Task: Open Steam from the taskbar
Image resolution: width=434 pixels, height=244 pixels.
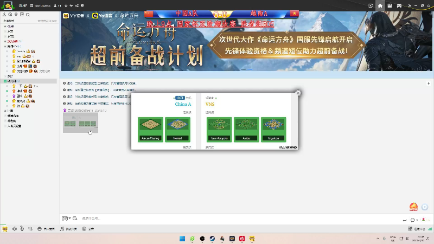Action: 212,239
